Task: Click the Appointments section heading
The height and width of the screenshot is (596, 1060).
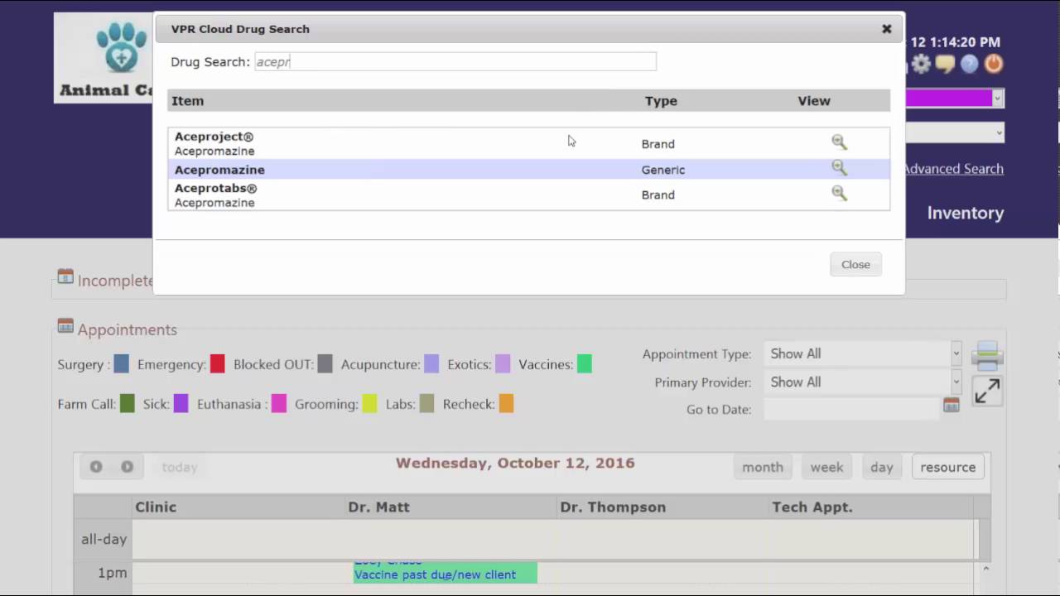Action: click(128, 329)
